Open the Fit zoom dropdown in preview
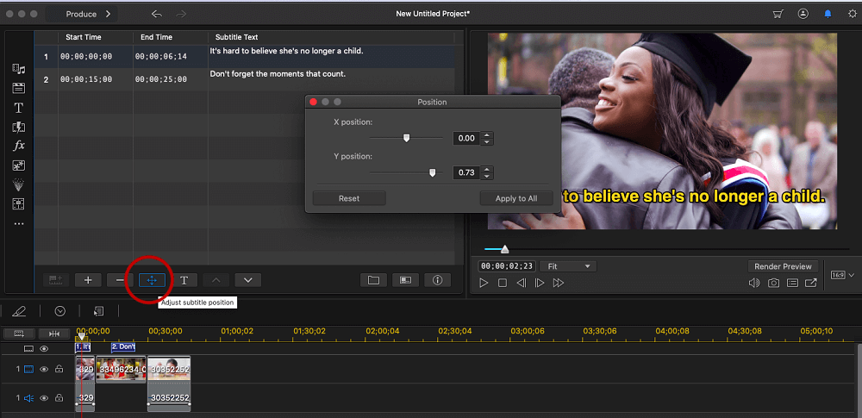862x418 pixels. coord(568,266)
